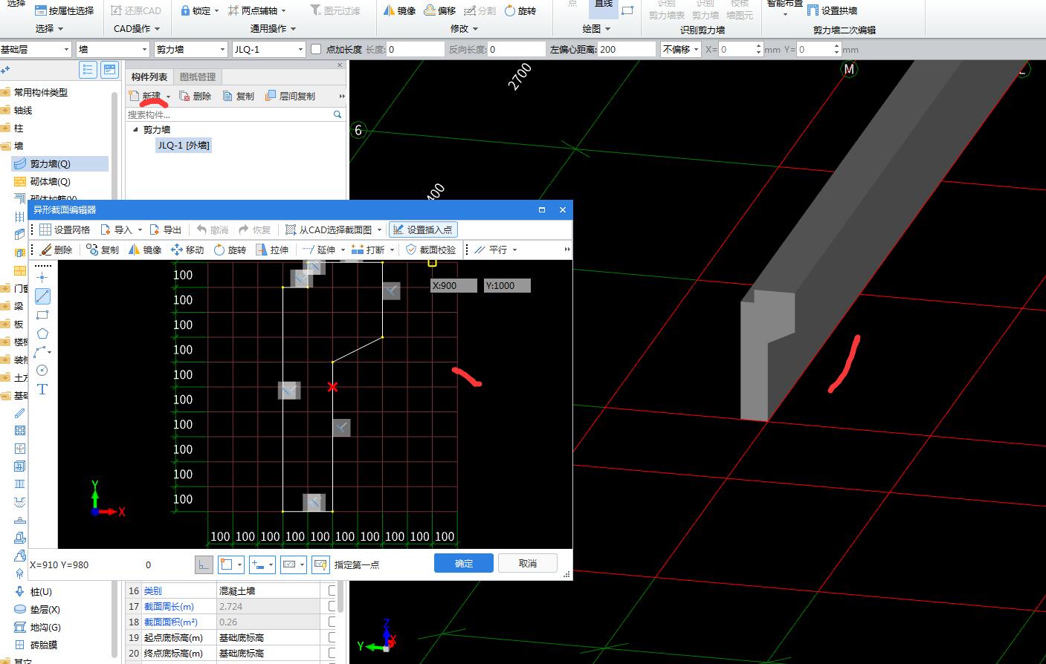
Task: Open the 剪力墙 component type dropdown
Action: tap(222, 49)
